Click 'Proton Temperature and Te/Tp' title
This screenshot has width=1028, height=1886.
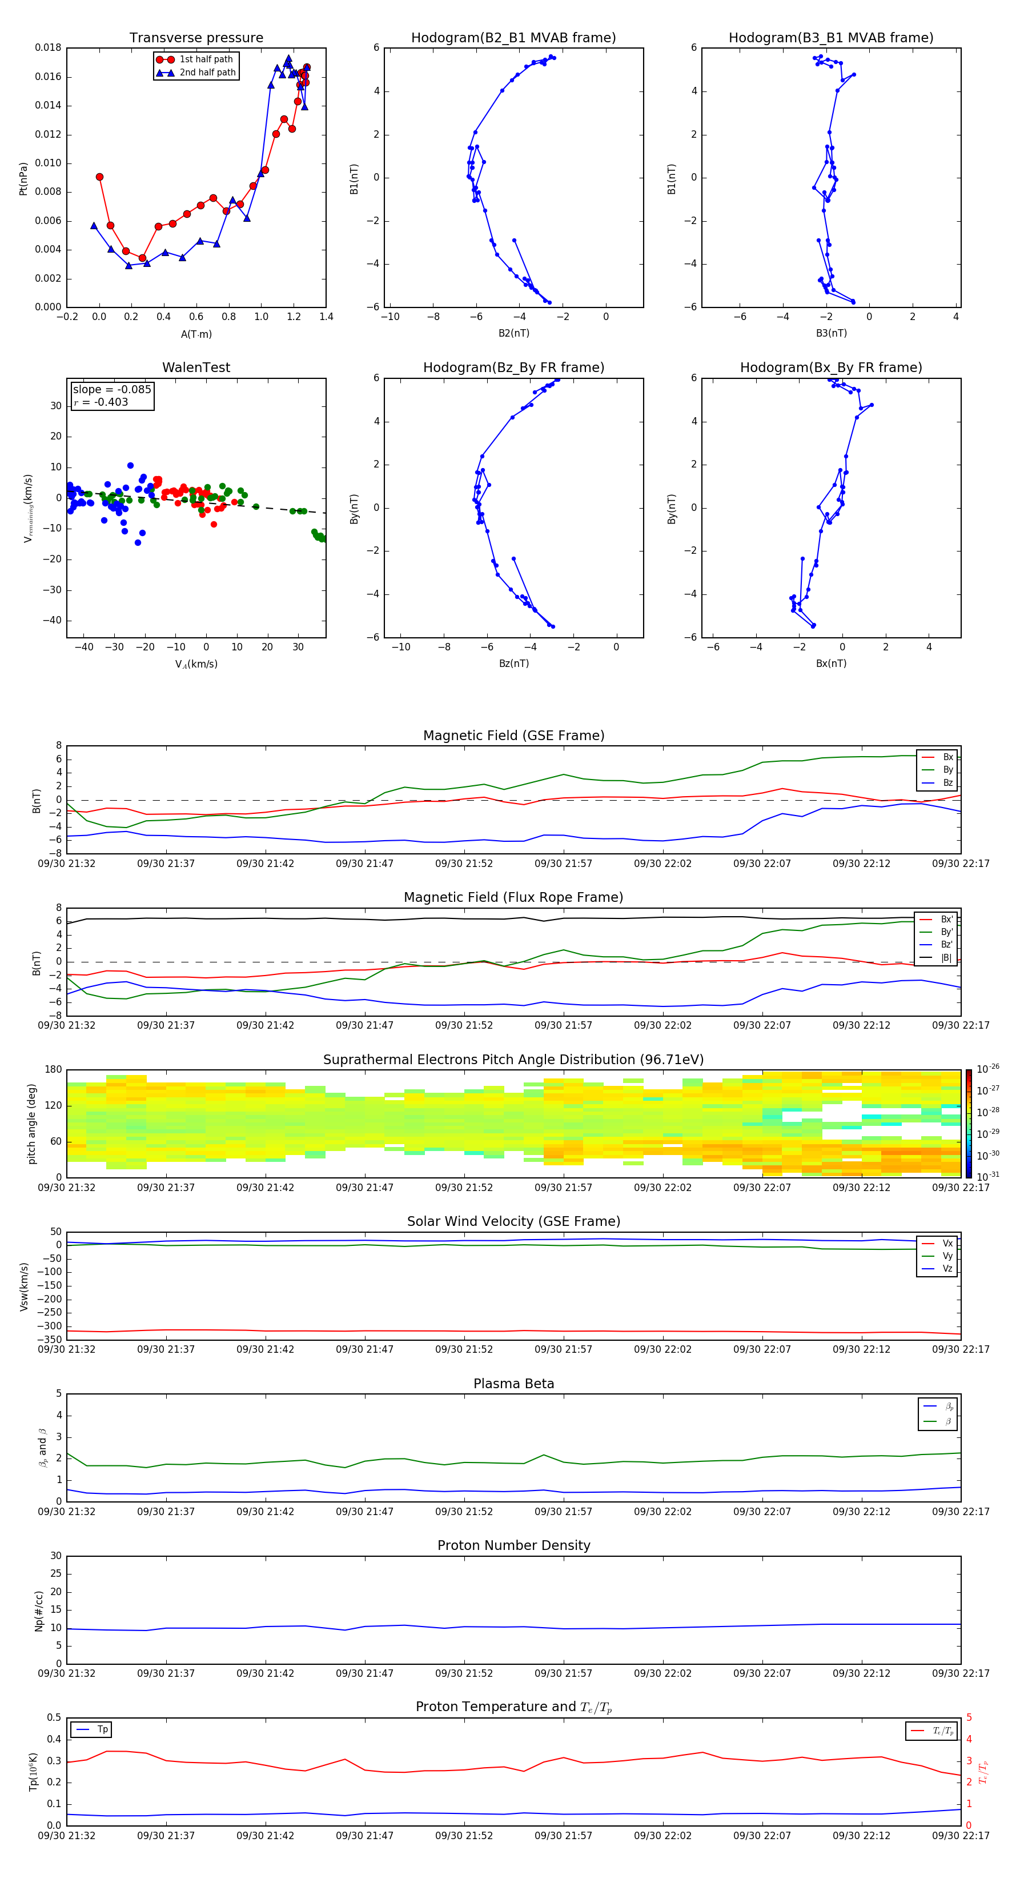pyautogui.click(x=513, y=1707)
